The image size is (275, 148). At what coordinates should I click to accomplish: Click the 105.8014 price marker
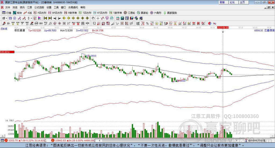(x=7, y=52)
